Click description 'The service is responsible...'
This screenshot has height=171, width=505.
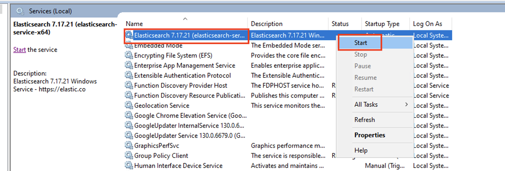288,156
